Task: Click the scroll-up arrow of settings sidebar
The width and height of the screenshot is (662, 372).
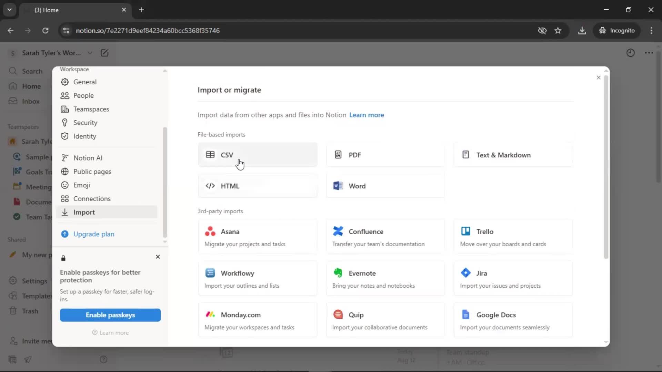Action: click(x=165, y=71)
